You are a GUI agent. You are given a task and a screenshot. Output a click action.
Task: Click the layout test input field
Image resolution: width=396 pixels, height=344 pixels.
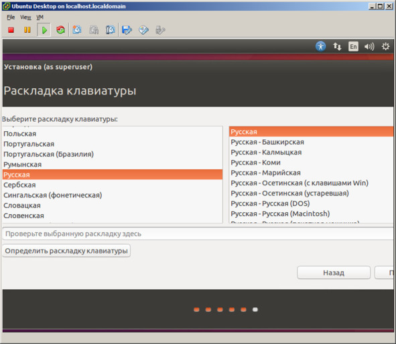coord(198,234)
